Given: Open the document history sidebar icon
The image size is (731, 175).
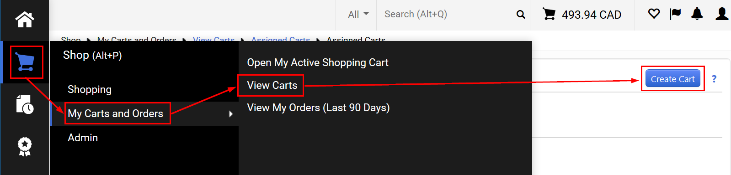Looking at the screenshot, I should pos(25,104).
